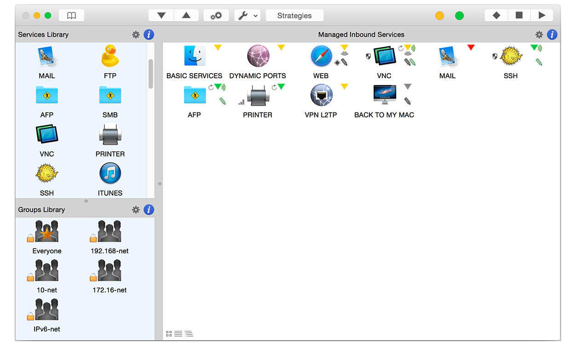Click the up triangle toolbar button
575x348 pixels.
coord(186,16)
